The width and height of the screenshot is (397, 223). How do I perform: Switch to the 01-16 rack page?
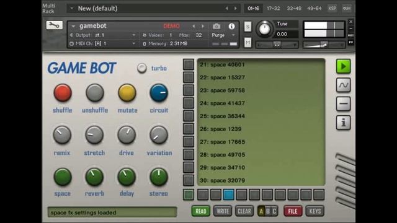pyautogui.click(x=253, y=8)
